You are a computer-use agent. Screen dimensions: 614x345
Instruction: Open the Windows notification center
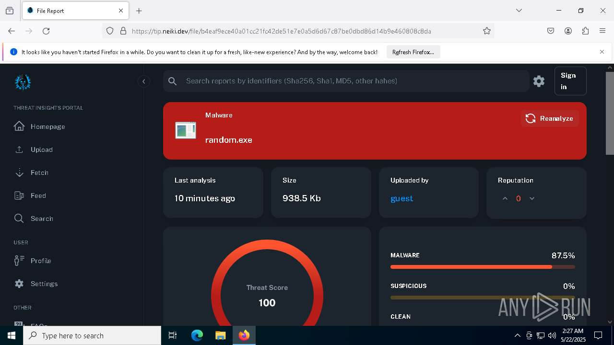pyautogui.click(x=598, y=335)
